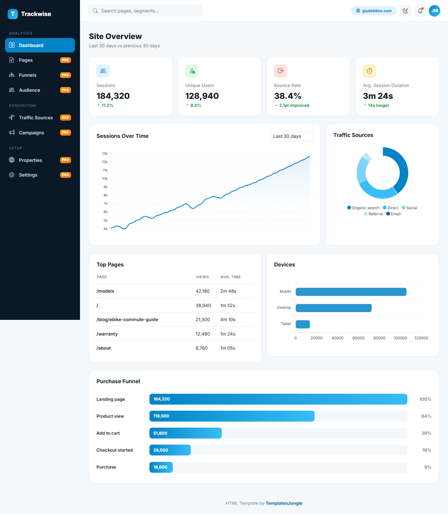Toggle dark mode moon button

(x=405, y=11)
